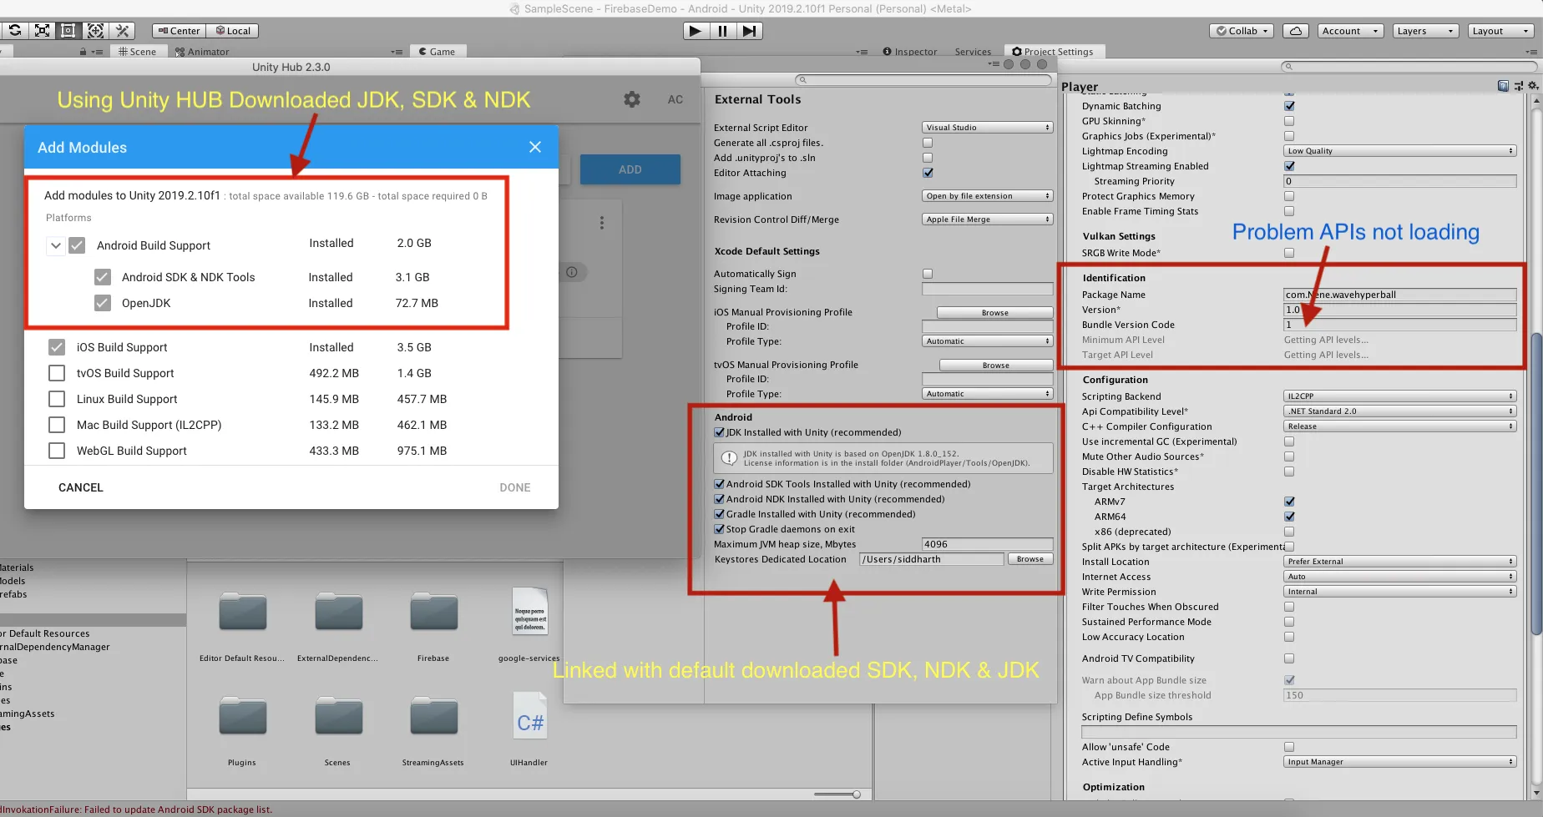Open the three-dot options menu in Unity Hub
Image resolution: width=1543 pixels, height=817 pixels.
pyautogui.click(x=601, y=223)
